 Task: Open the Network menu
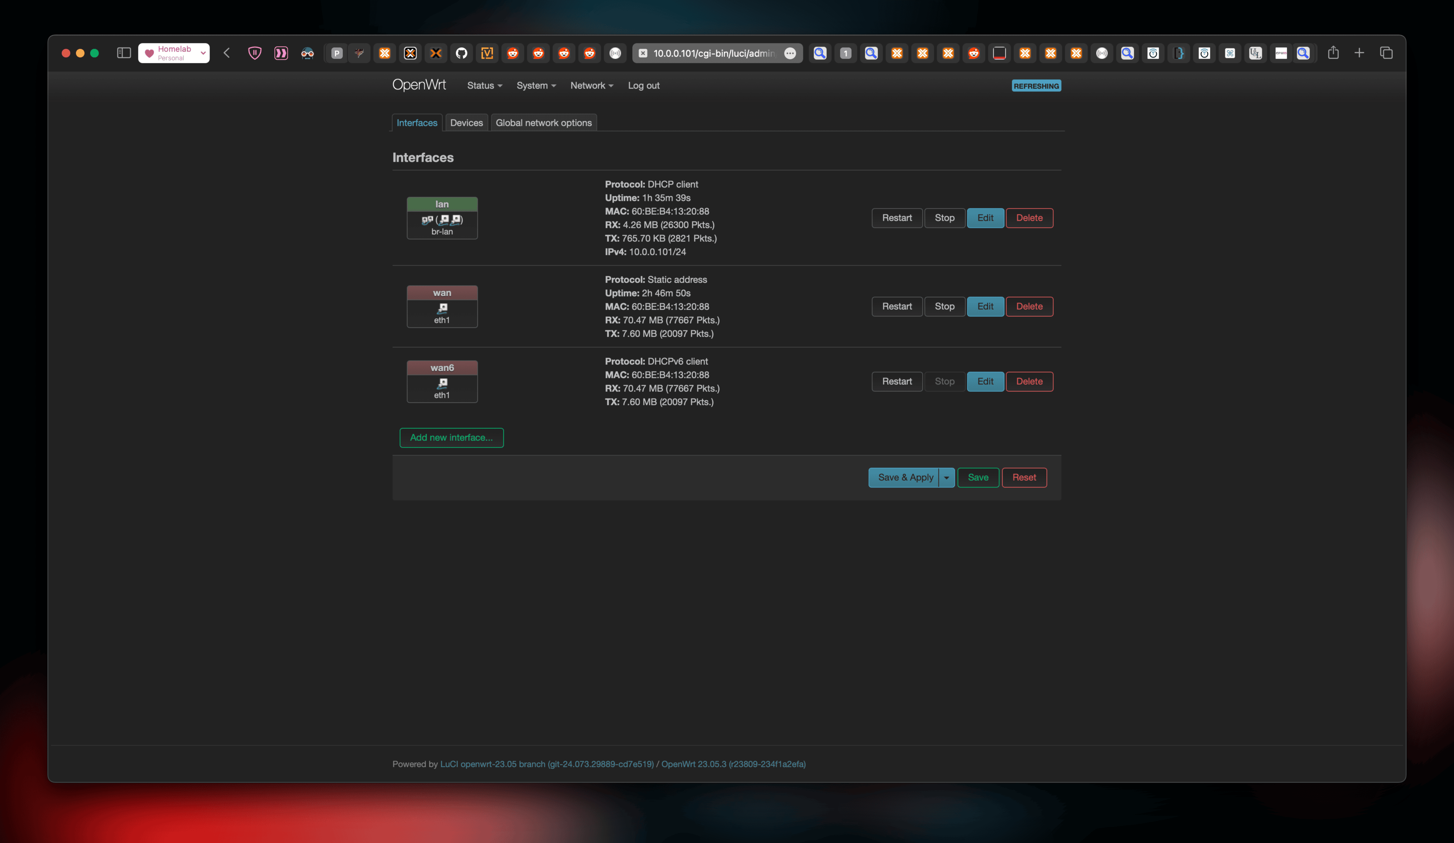click(x=591, y=85)
